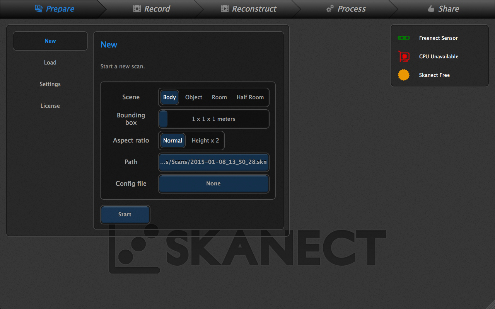Viewport: 495px width, 309px height.
Task: Click the green Freenect sensor icon
Action: (404, 38)
